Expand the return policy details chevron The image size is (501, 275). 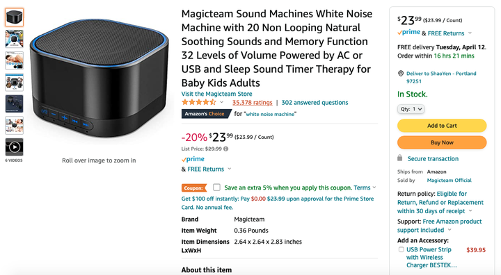[x=470, y=211]
